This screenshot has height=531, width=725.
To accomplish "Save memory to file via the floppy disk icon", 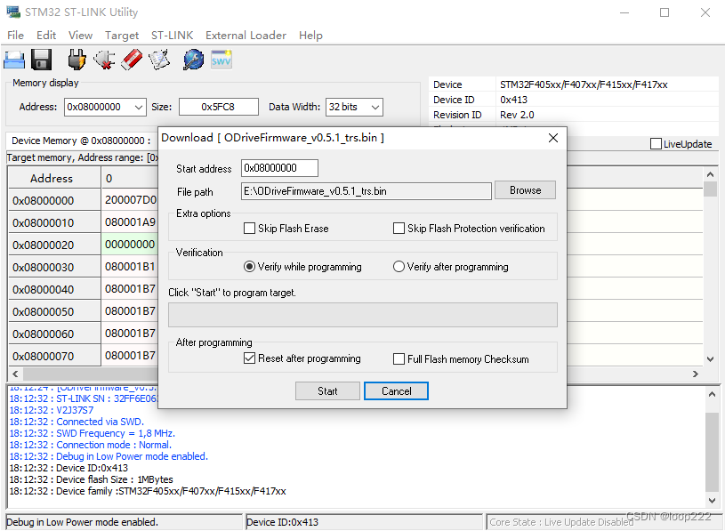I will (x=41, y=59).
